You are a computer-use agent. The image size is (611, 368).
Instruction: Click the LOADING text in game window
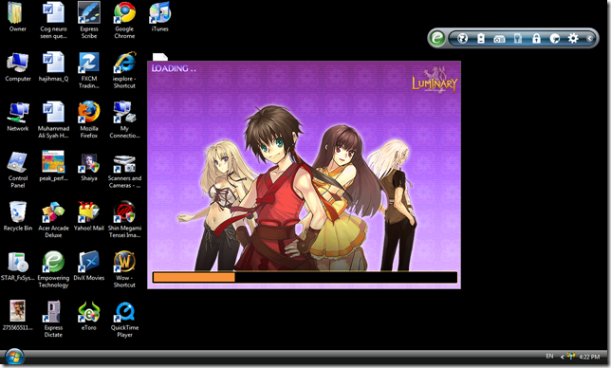pos(174,68)
